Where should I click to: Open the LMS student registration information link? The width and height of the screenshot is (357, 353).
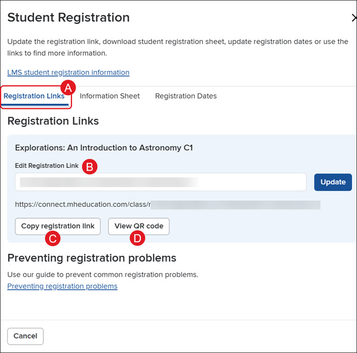tap(68, 73)
